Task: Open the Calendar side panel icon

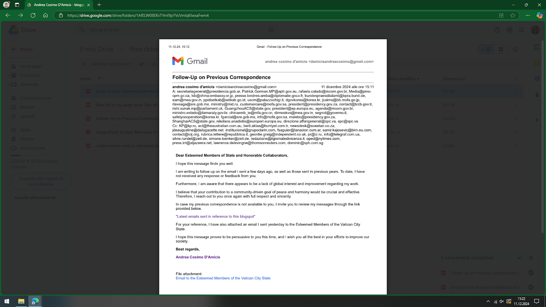Action: 537,47
